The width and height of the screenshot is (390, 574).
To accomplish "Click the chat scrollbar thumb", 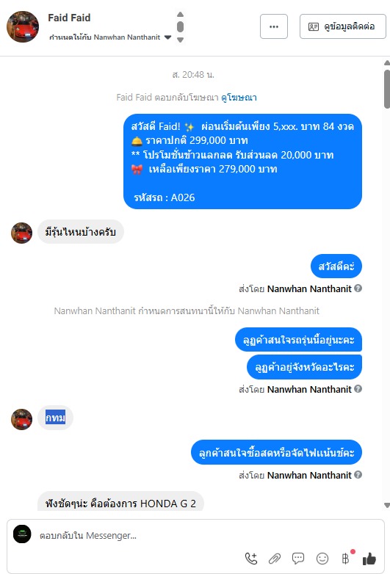I will pos(387,89).
